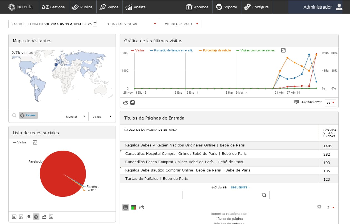Open the gear settings icon in entry pages
The height and width of the screenshot is (224, 350).
pyautogui.click(x=319, y=207)
